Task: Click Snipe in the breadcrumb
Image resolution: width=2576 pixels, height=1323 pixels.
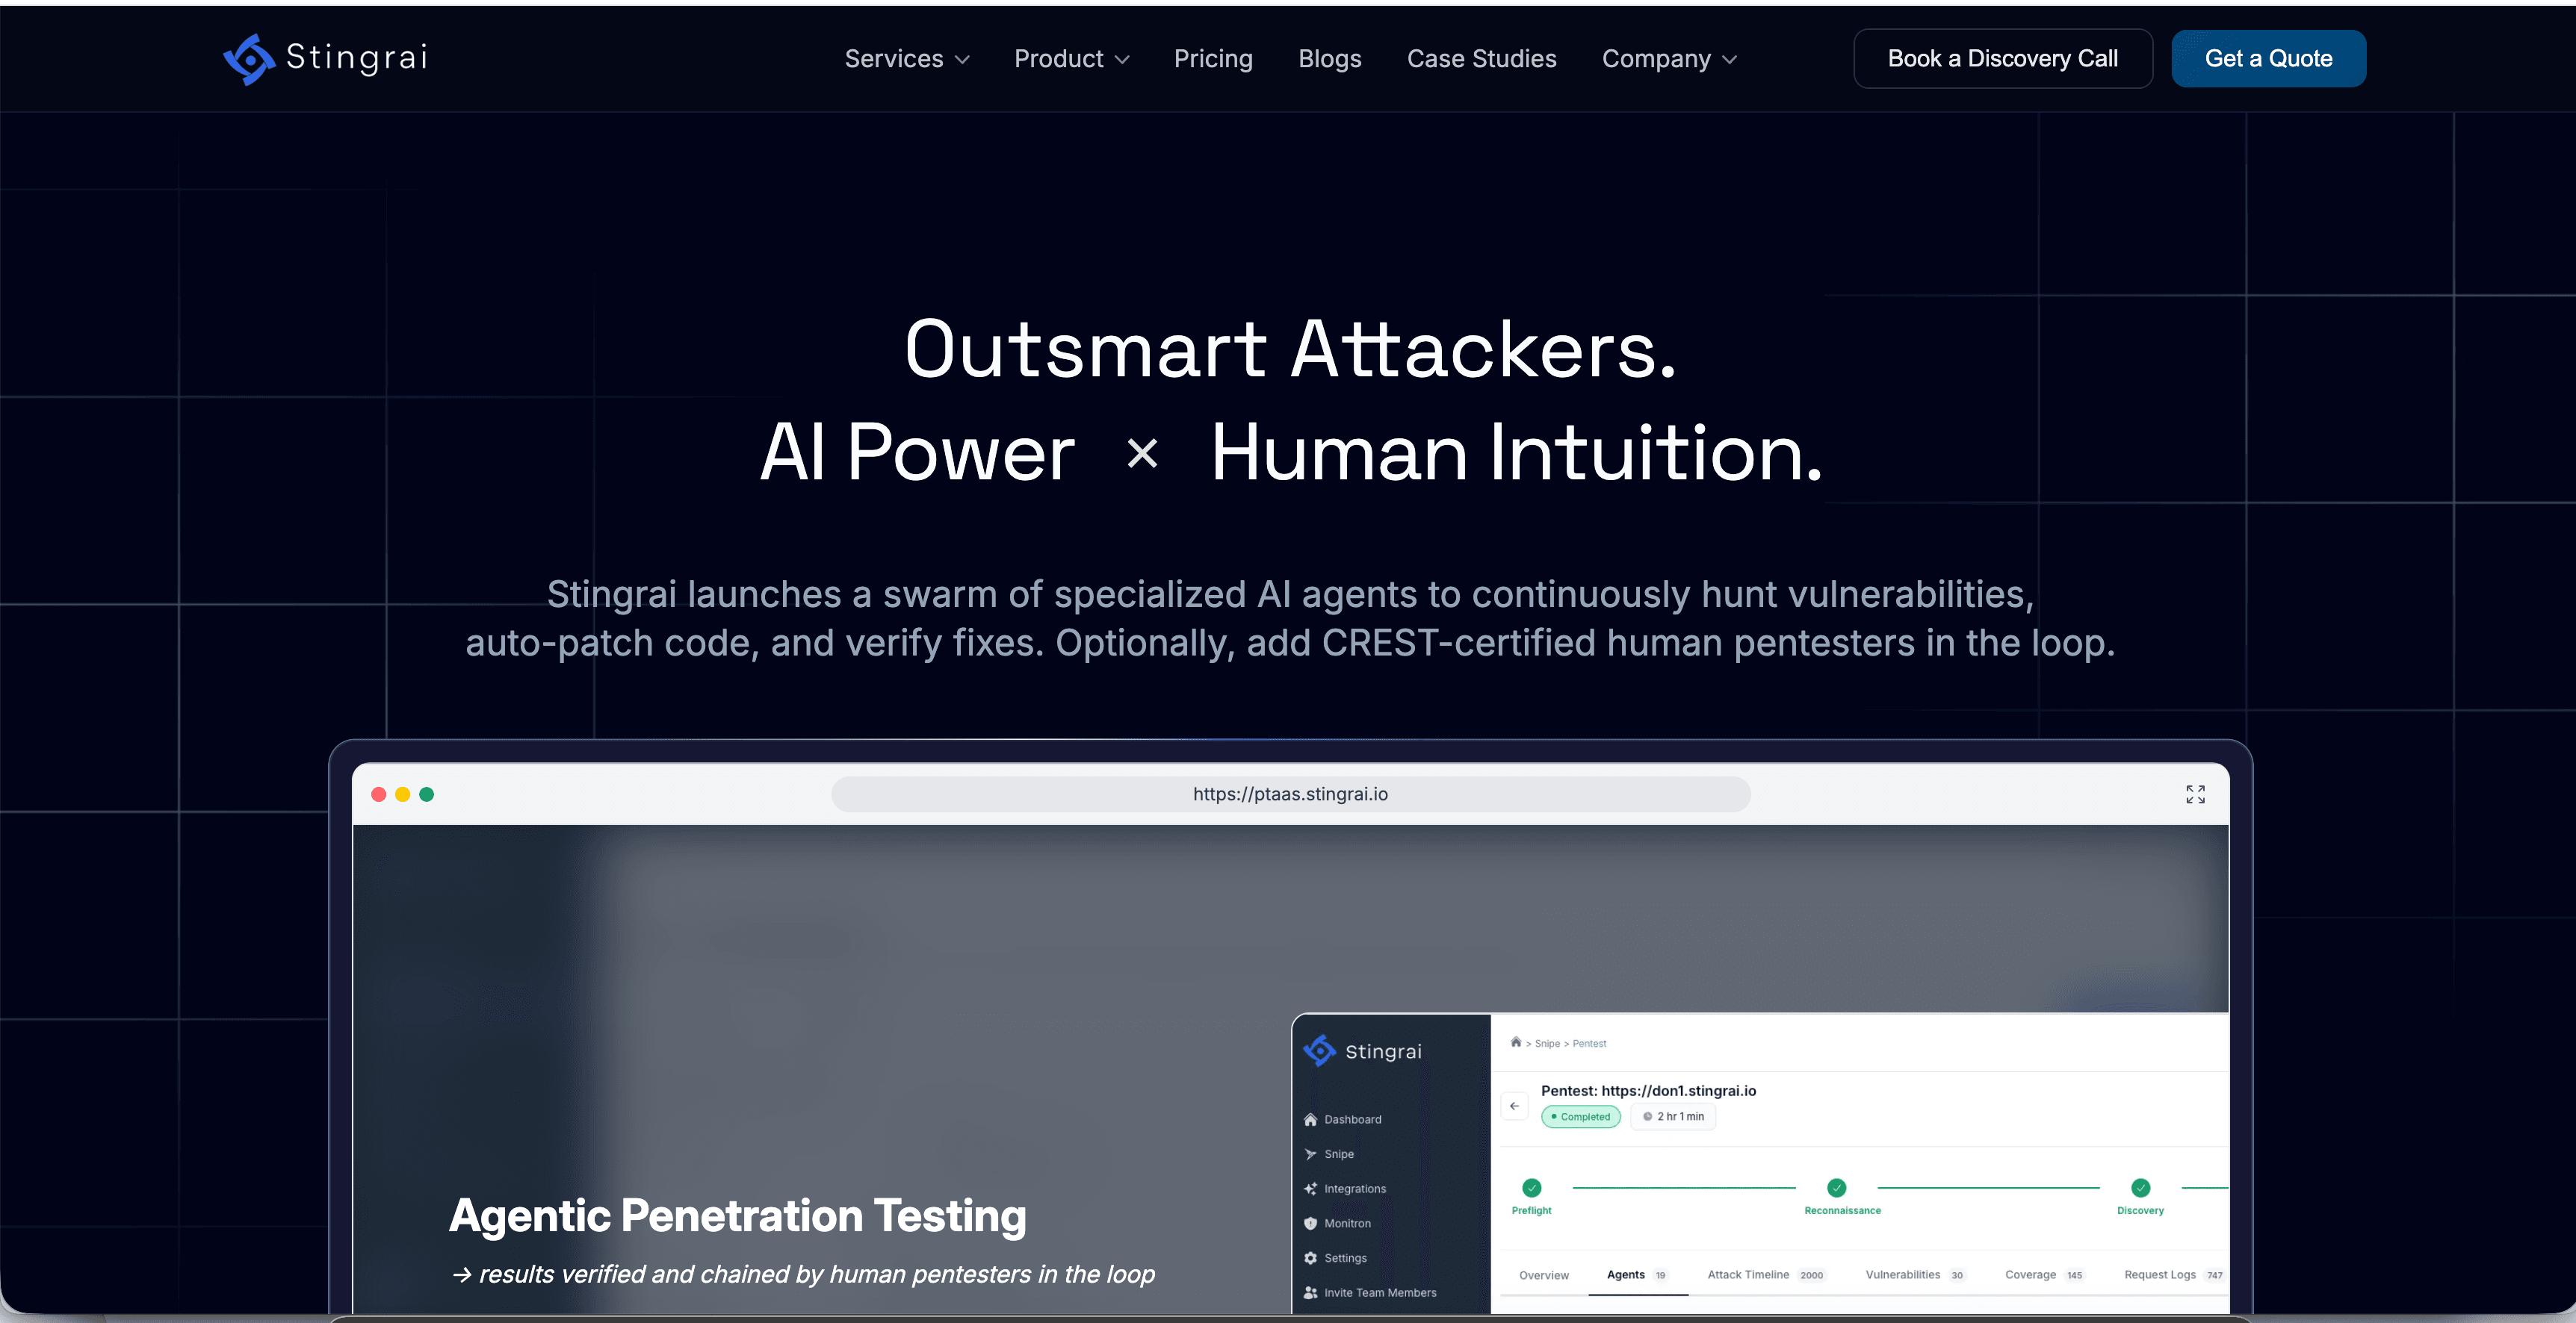Action: (x=1547, y=1043)
